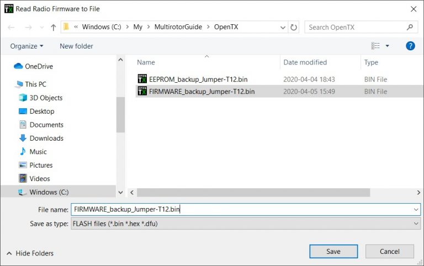Click the Windows (C:) drive icon in sidebar
The width and height of the screenshot is (424, 266).
(22, 193)
